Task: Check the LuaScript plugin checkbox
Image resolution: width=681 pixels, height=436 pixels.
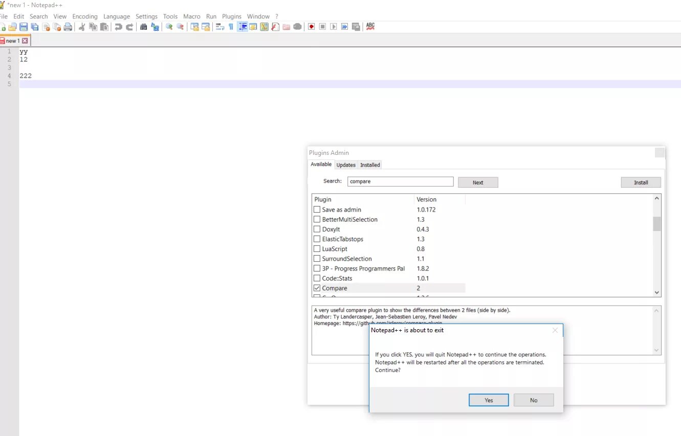Action: pyautogui.click(x=317, y=249)
